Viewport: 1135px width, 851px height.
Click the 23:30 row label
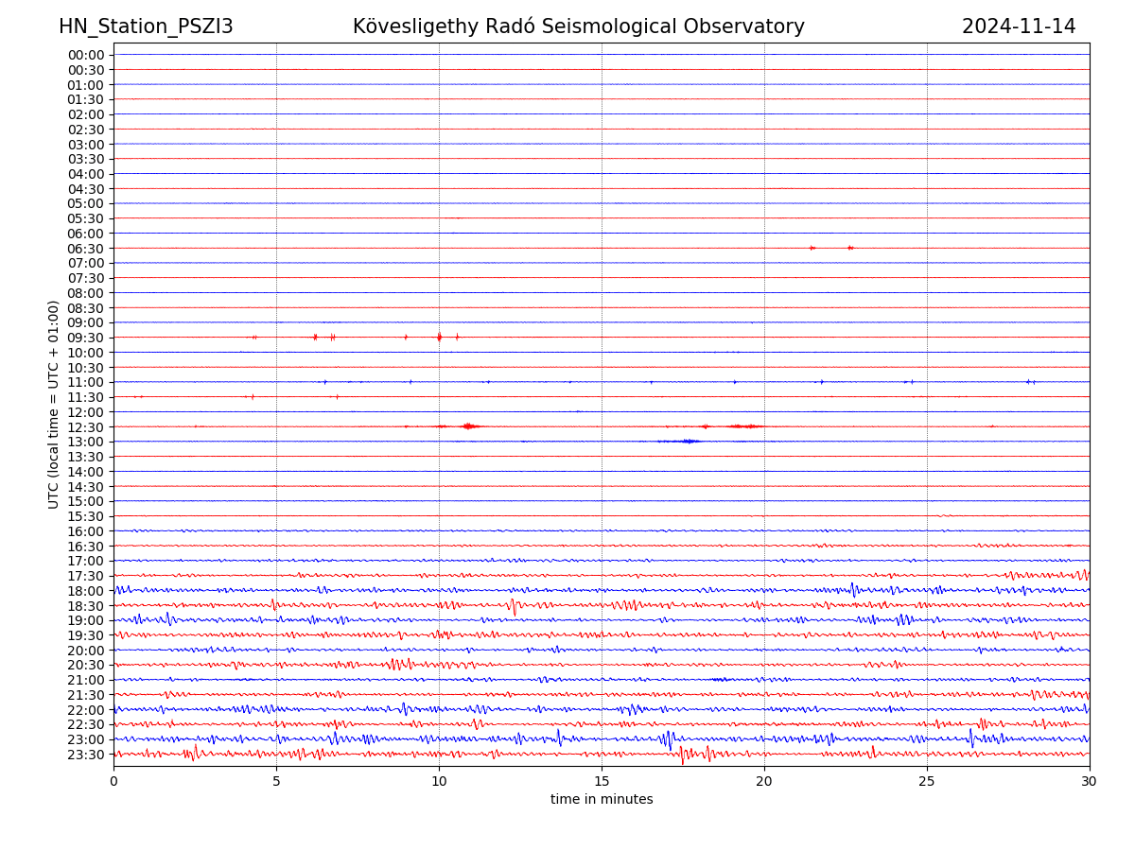[85, 755]
